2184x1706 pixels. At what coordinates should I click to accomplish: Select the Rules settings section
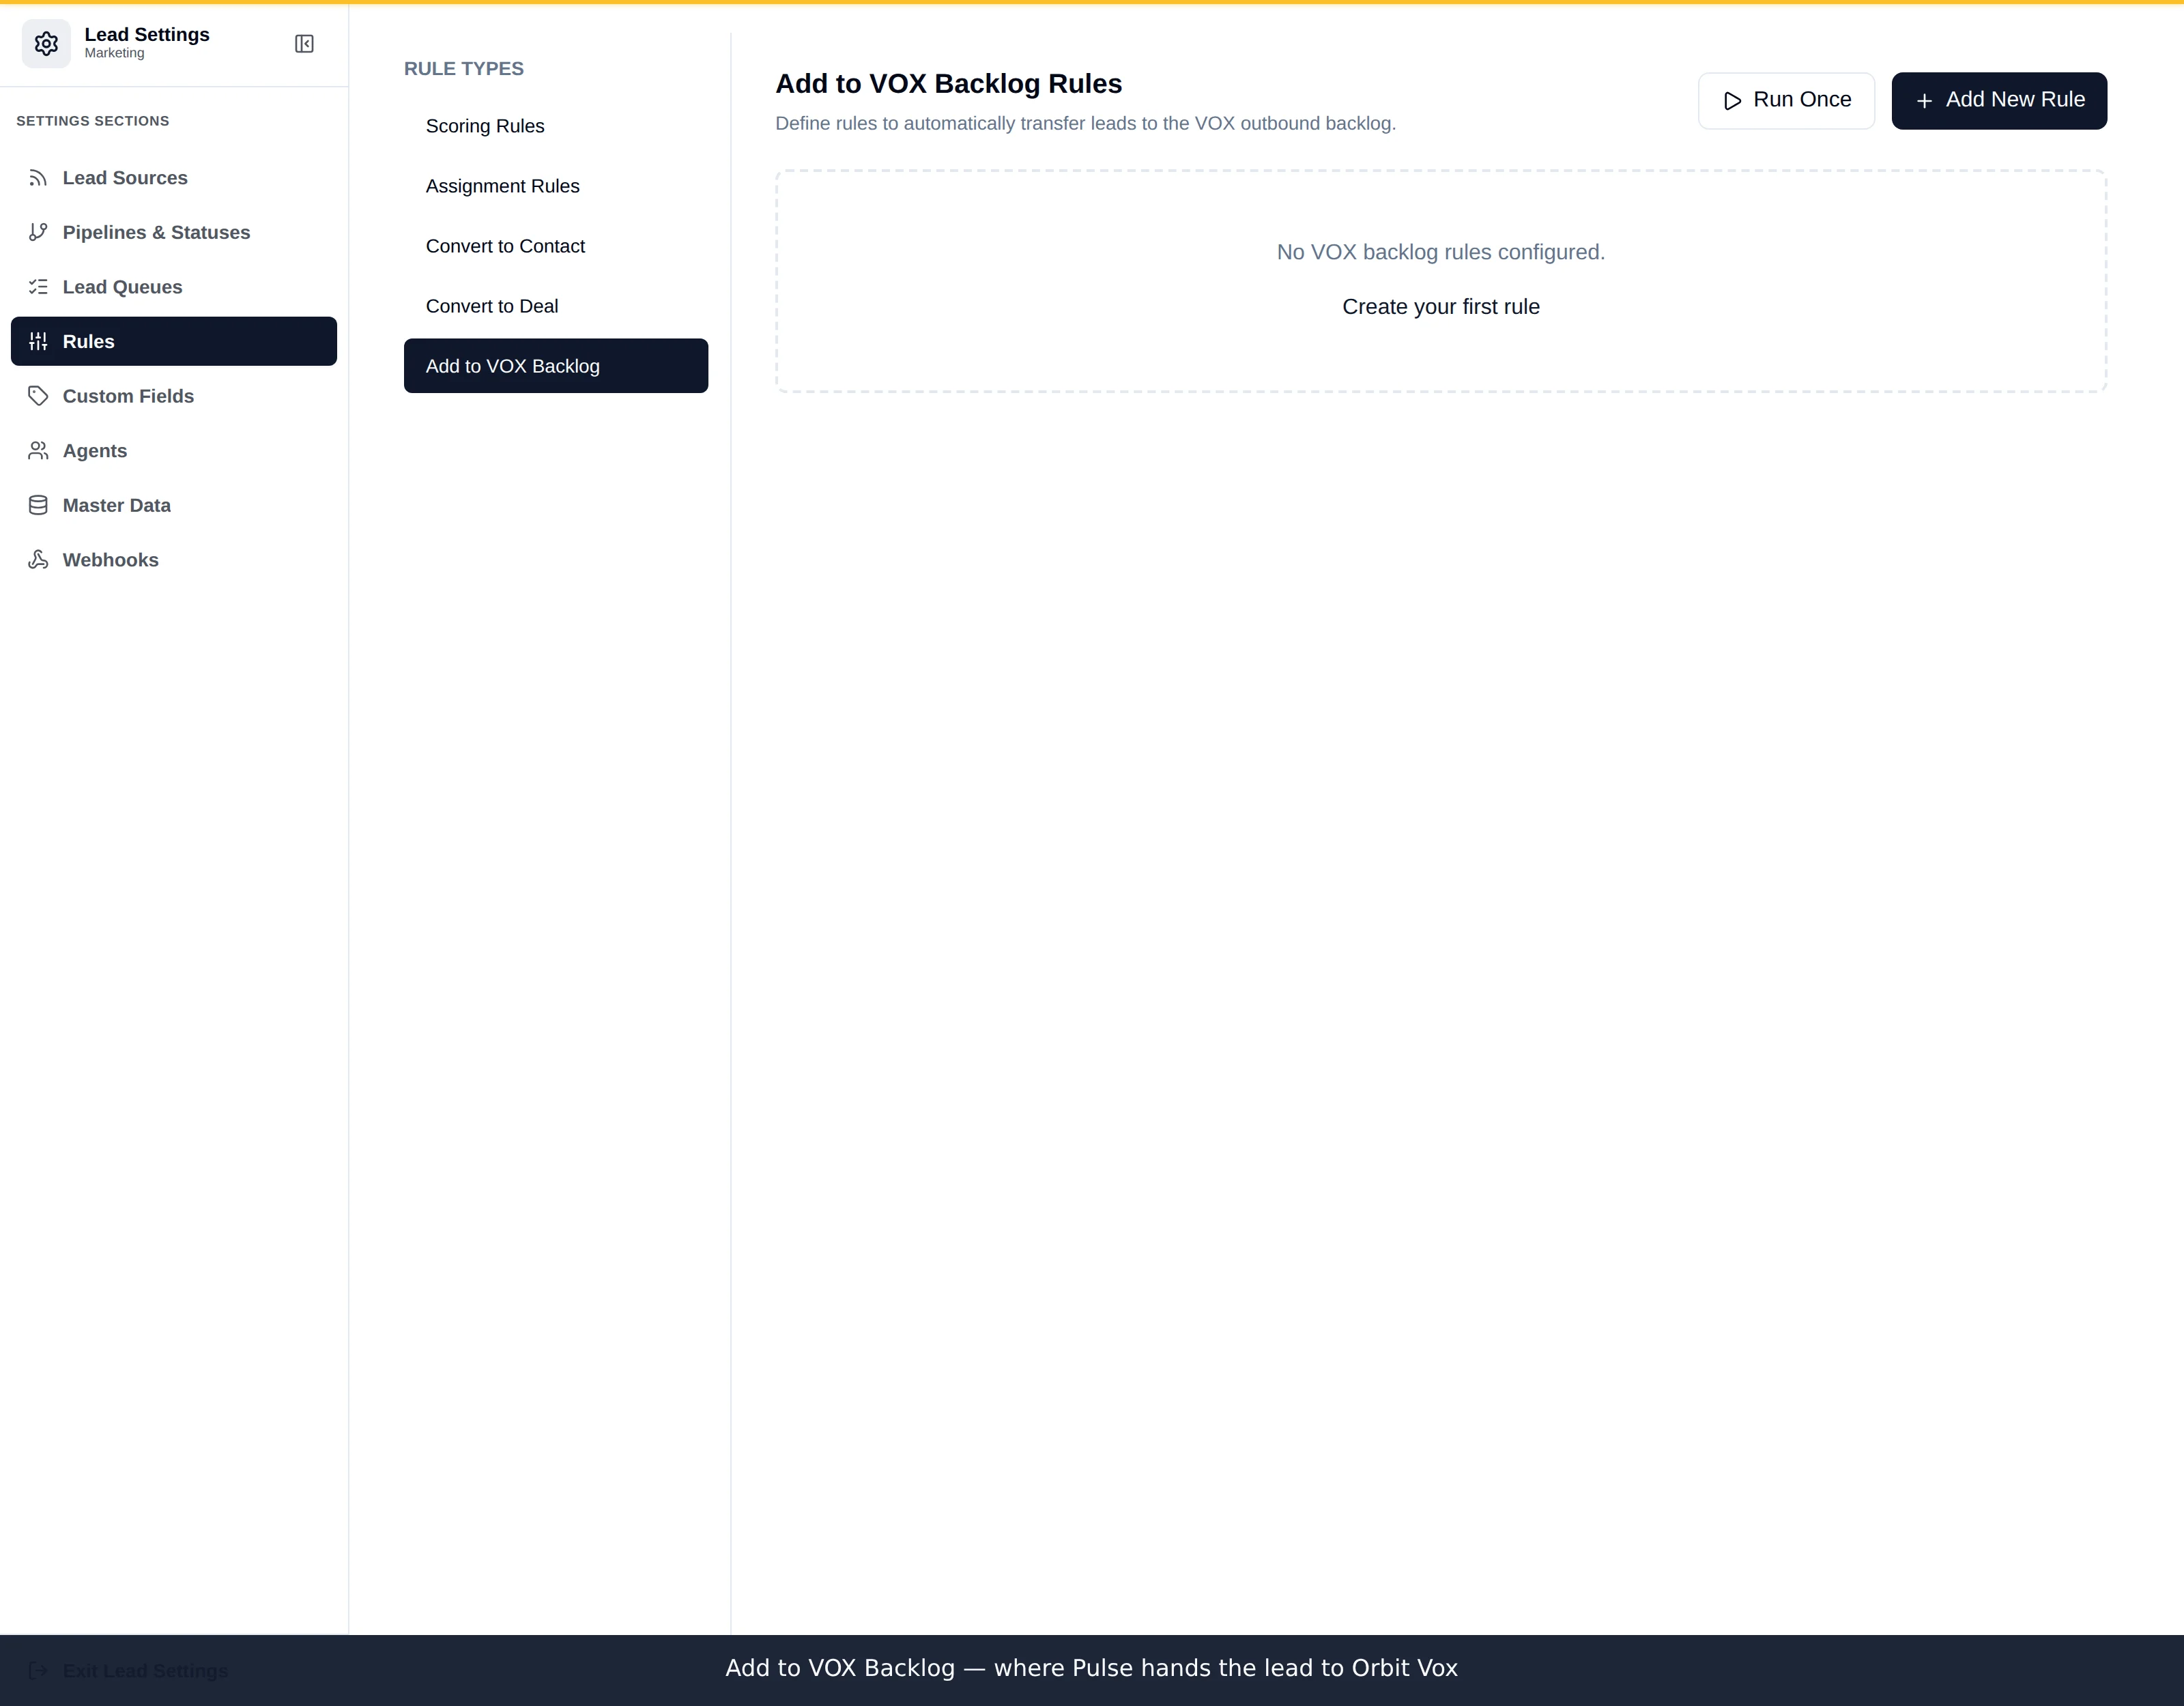(x=174, y=341)
